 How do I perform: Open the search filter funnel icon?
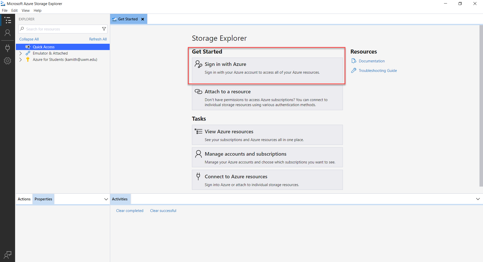104,29
